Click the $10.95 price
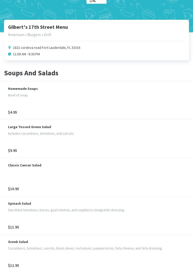193x271 pixels. coord(14,189)
